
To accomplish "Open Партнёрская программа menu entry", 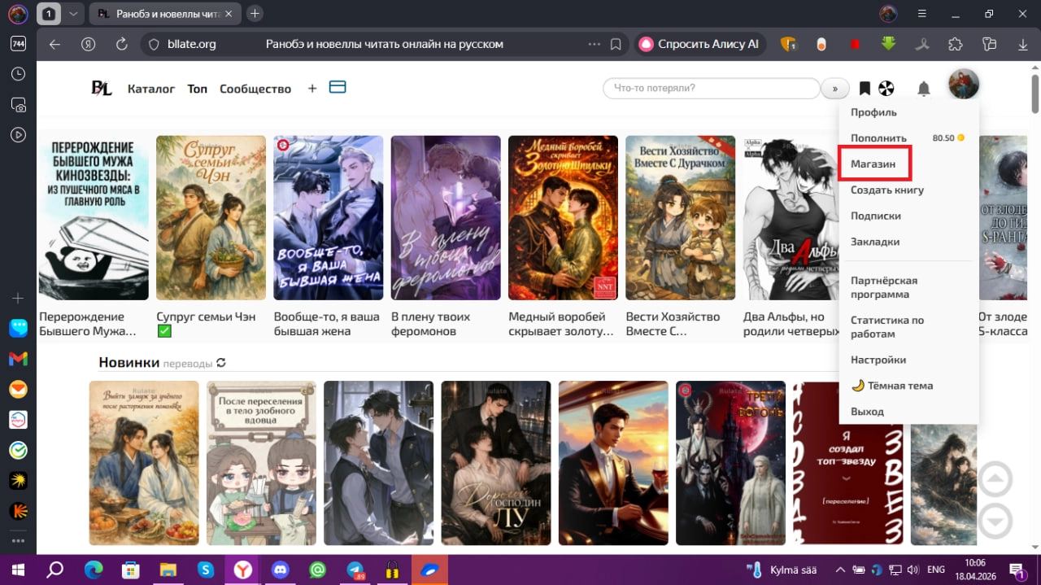I will click(x=884, y=287).
